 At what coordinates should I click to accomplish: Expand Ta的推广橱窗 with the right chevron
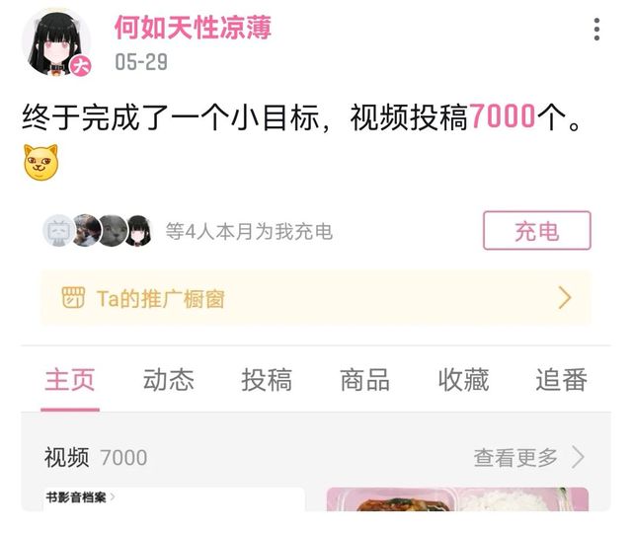pos(565,298)
